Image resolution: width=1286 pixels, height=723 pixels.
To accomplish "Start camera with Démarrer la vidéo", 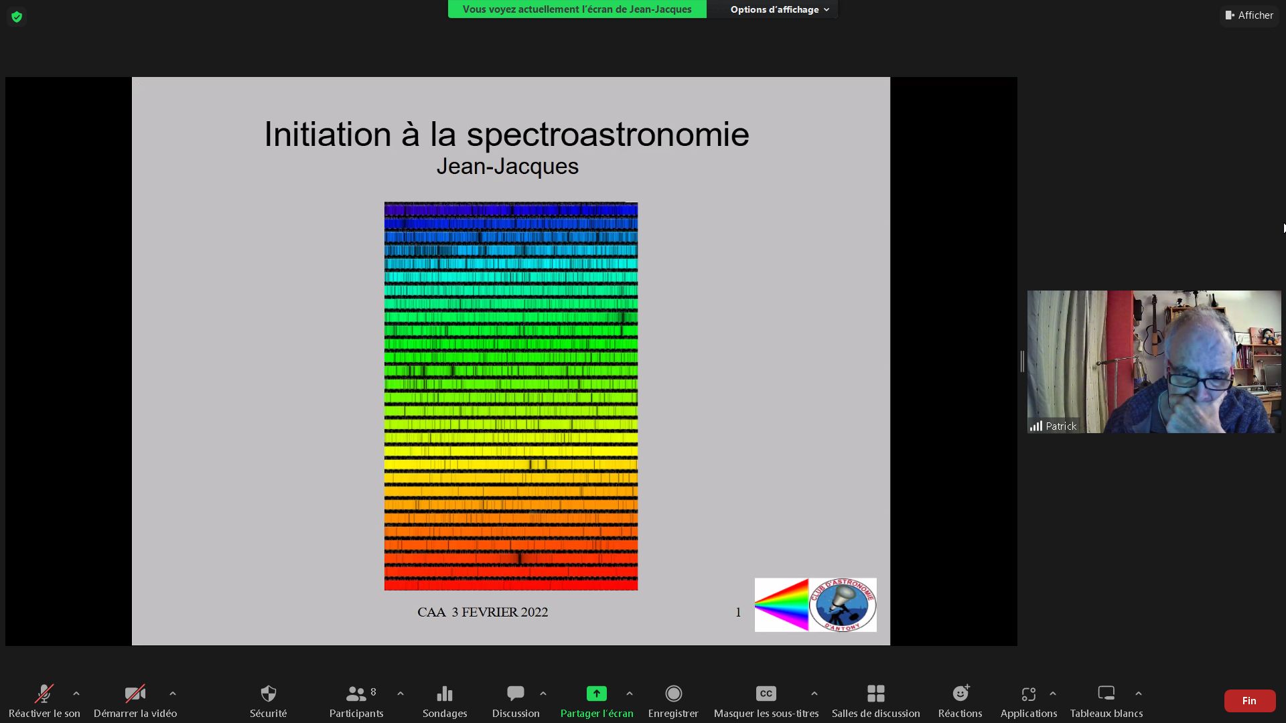I will point(135,694).
